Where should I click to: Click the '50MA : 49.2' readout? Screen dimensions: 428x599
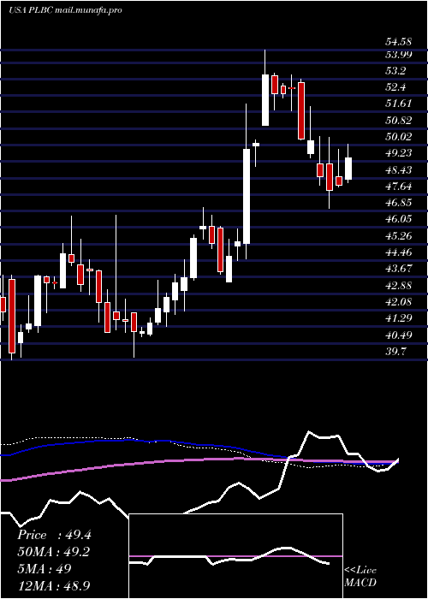point(54,552)
